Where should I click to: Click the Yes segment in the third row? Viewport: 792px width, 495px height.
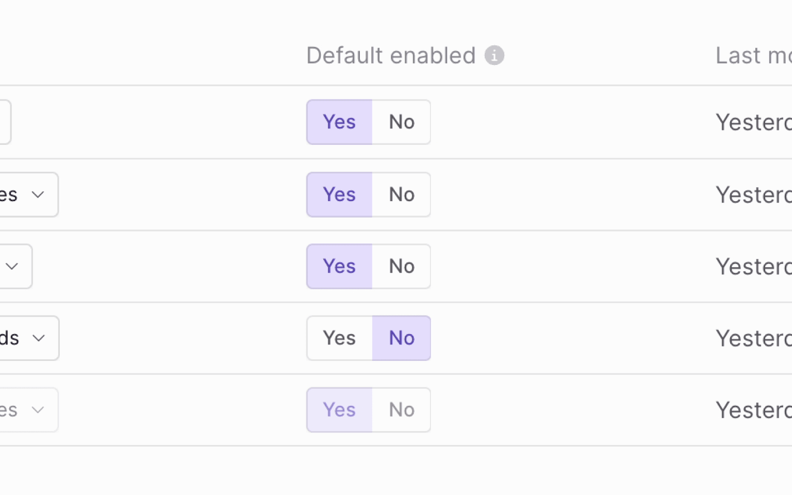339,266
